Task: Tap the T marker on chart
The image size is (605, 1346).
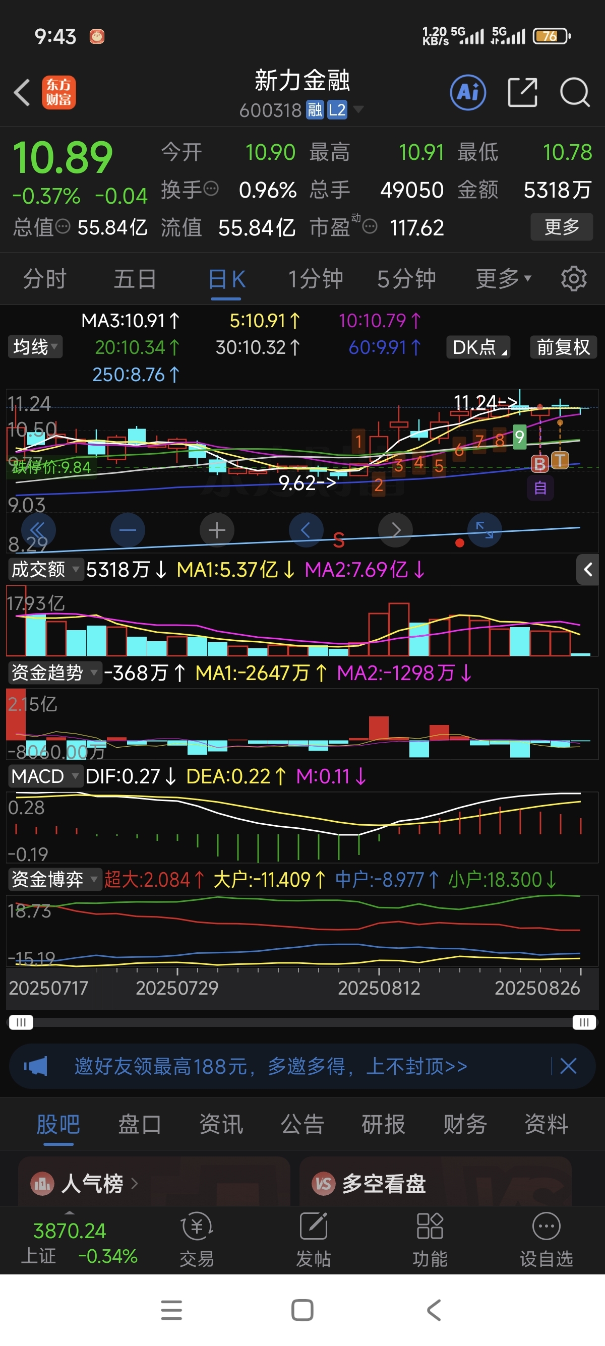Action: pyautogui.click(x=560, y=460)
